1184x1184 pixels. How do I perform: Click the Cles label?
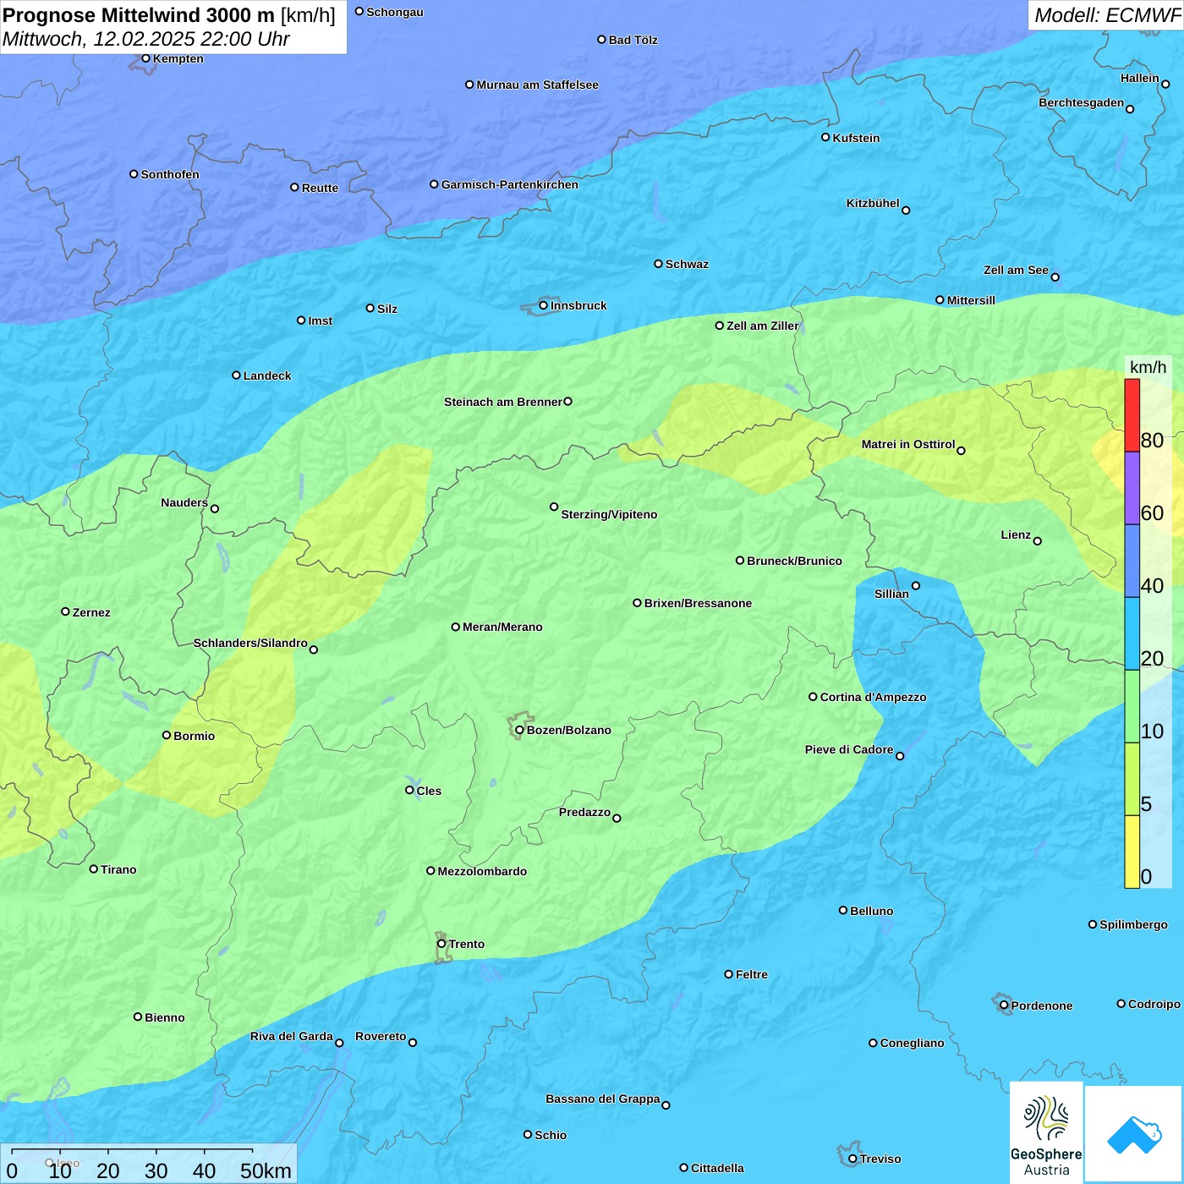[429, 791]
